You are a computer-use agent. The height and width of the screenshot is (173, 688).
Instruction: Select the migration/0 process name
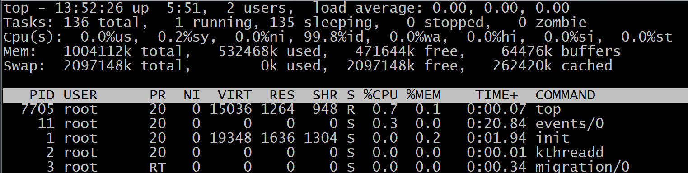coord(582,167)
